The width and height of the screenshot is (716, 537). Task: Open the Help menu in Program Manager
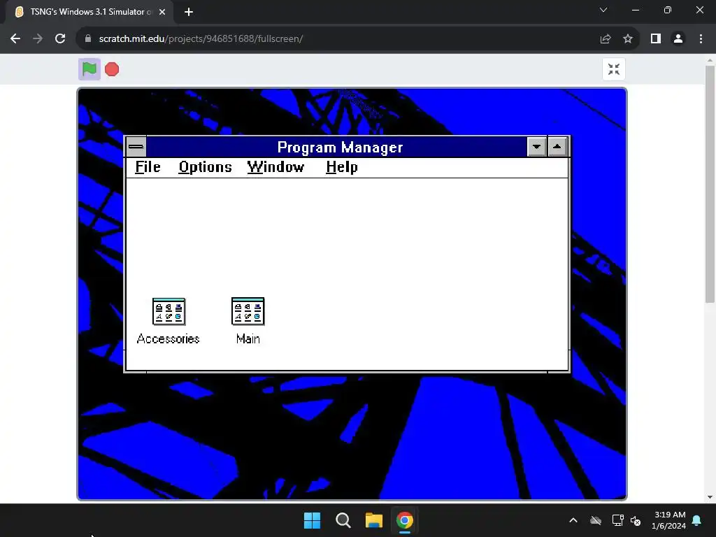pos(342,167)
